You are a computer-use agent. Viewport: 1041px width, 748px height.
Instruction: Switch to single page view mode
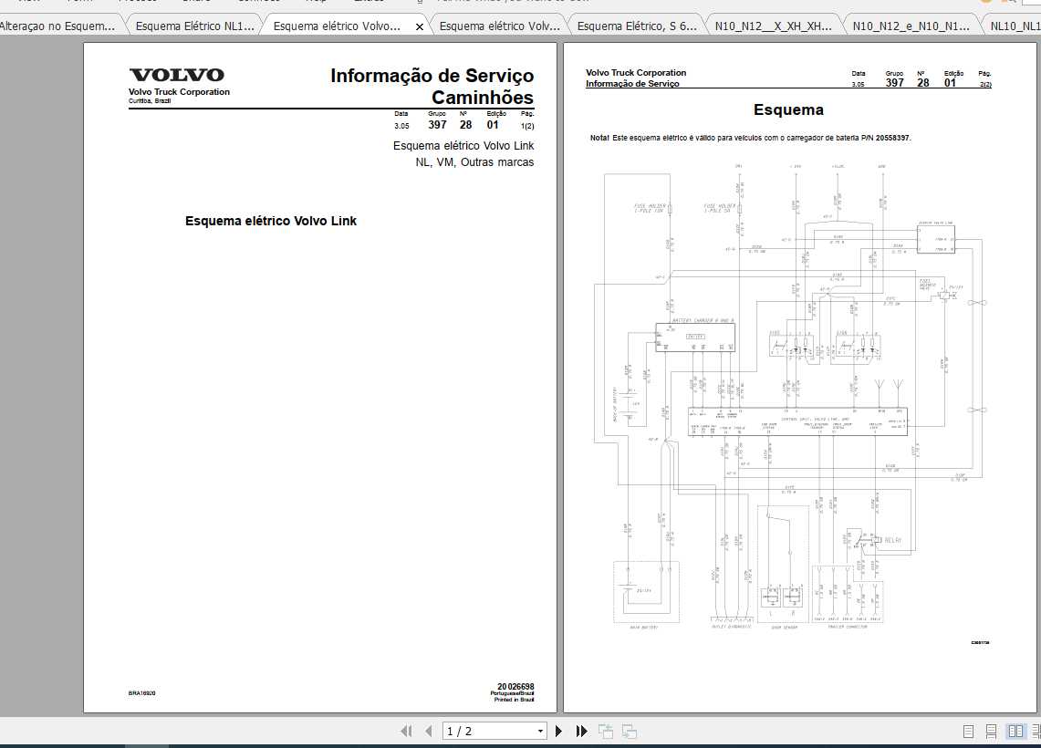(x=966, y=731)
